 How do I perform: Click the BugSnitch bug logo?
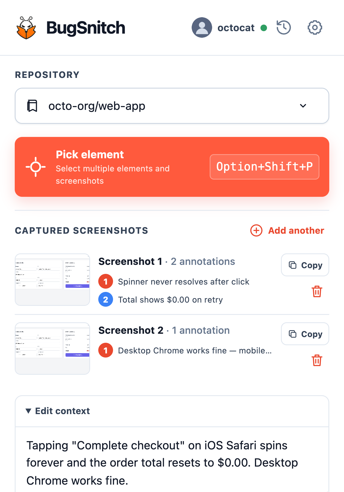click(26, 28)
